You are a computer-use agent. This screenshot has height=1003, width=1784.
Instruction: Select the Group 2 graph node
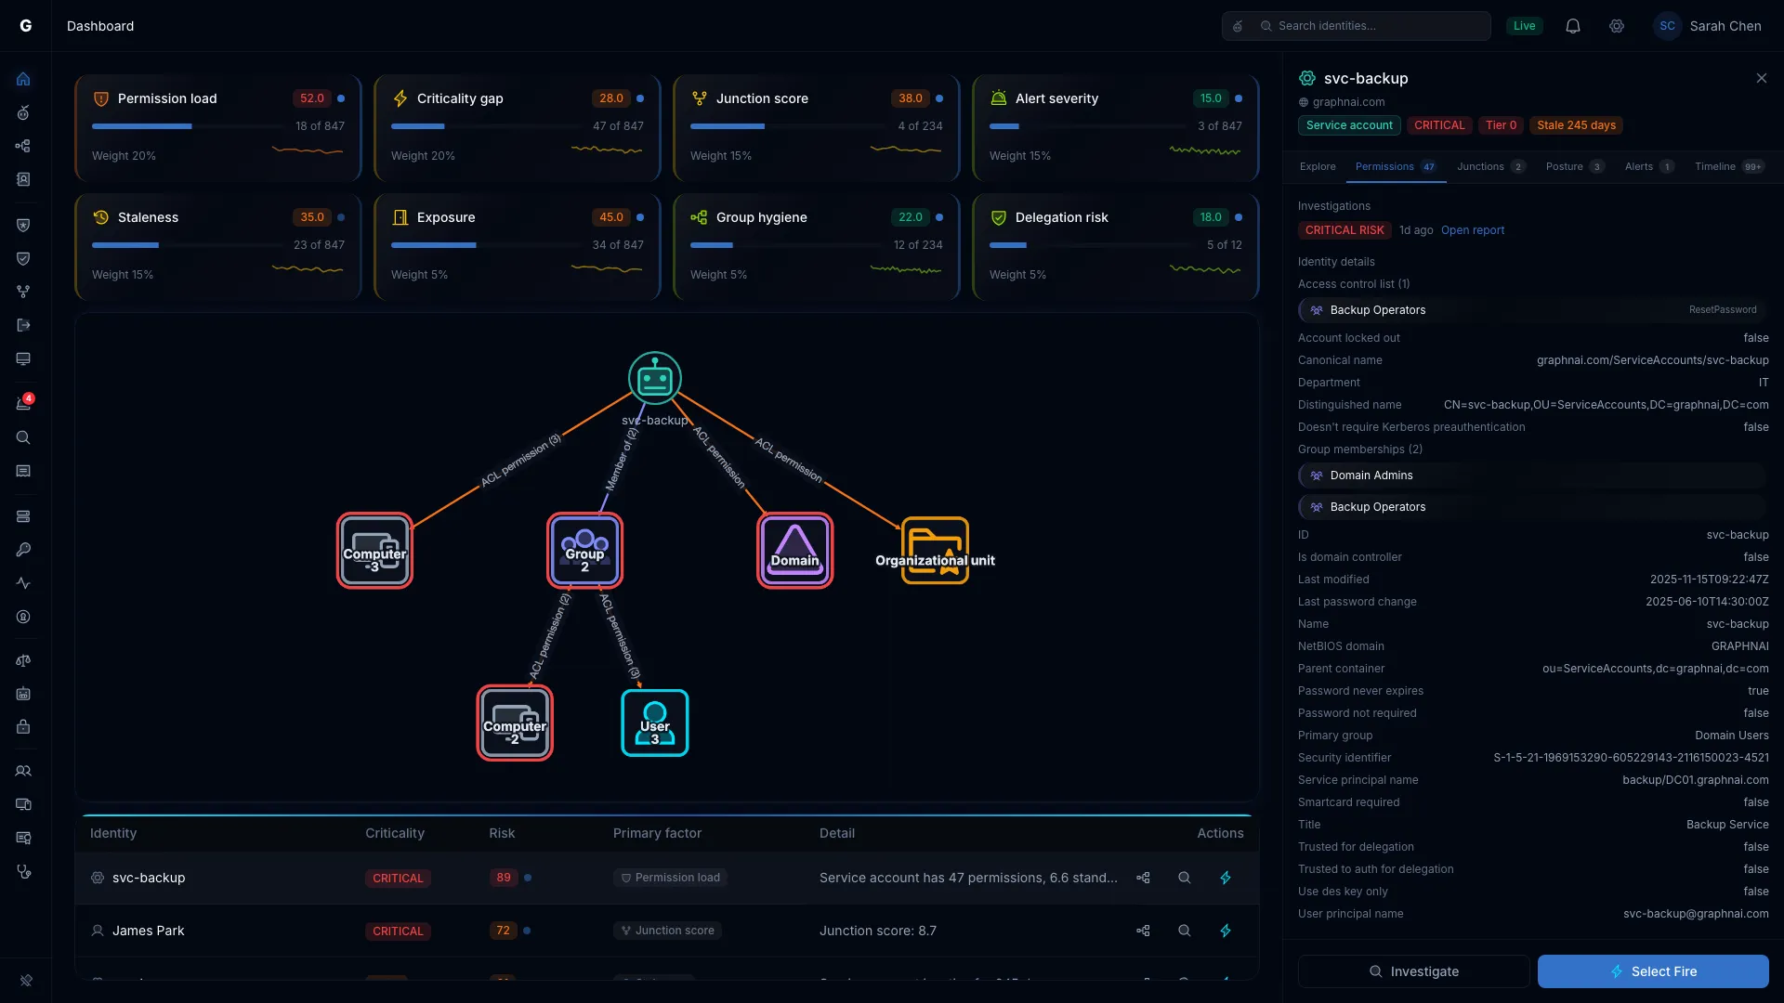(584, 551)
